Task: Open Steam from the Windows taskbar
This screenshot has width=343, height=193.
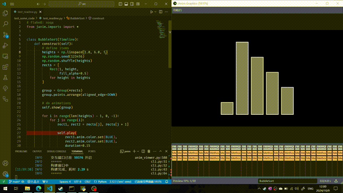Action: pyautogui.click(x=61, y=188)
